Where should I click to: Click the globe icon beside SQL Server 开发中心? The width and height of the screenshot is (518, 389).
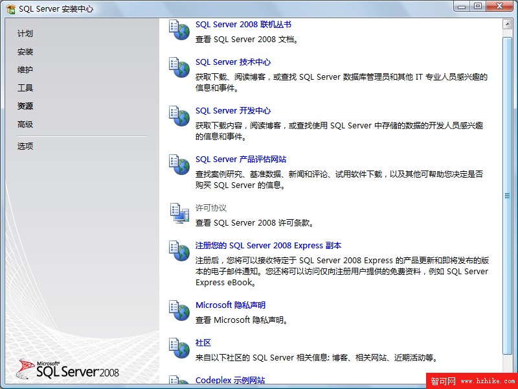tap(179, 116)
